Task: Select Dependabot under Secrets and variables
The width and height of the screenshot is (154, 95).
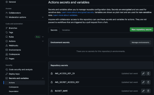Action: coord(14,91)
